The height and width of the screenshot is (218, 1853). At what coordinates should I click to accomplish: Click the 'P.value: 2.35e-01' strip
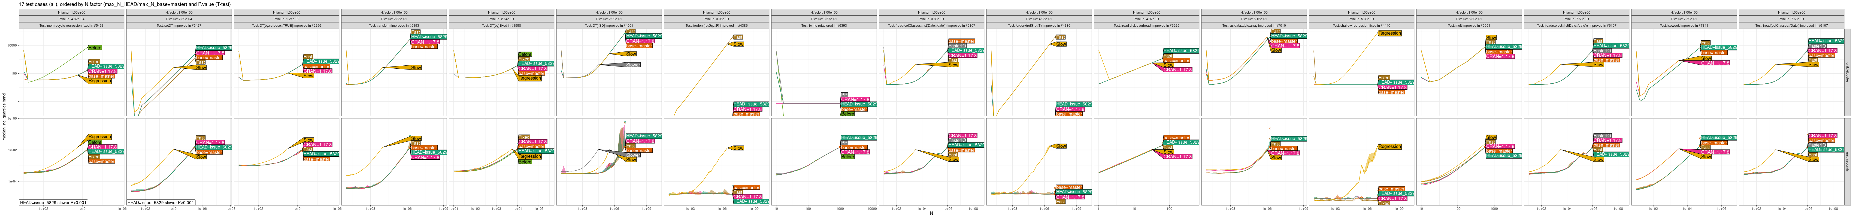click(x=394, y=19)
